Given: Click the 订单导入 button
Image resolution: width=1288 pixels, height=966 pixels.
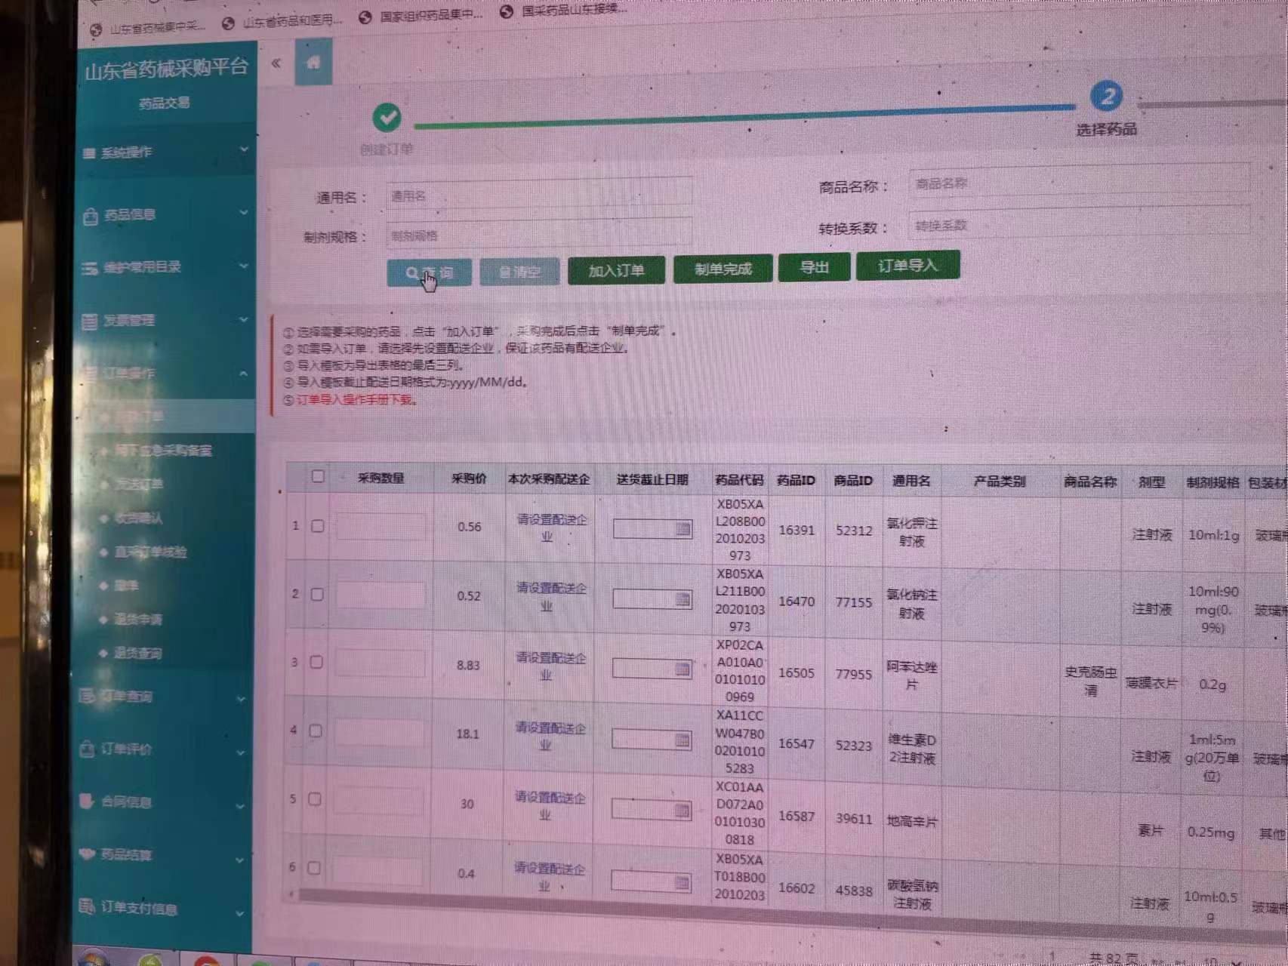Looking at the screenshot, I should 907,265.
